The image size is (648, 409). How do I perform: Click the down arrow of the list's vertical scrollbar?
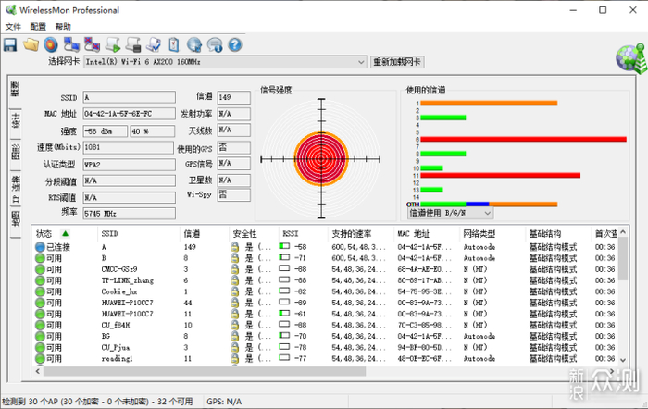click(x=623, y=360)
